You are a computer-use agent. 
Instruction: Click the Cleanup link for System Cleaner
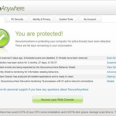point(111,77)
